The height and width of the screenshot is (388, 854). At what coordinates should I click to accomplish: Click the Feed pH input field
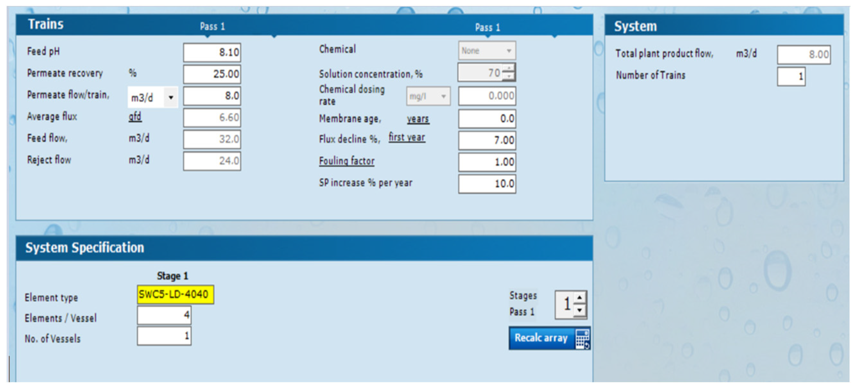pos(212,52)
